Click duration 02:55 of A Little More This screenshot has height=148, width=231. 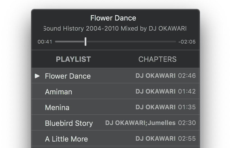[x=187, y=138]
